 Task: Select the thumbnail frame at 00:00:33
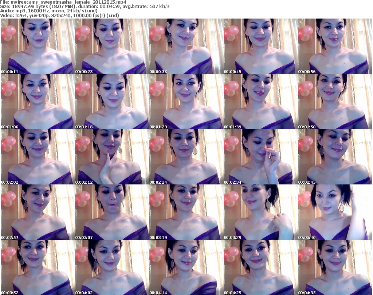(186, 46)
